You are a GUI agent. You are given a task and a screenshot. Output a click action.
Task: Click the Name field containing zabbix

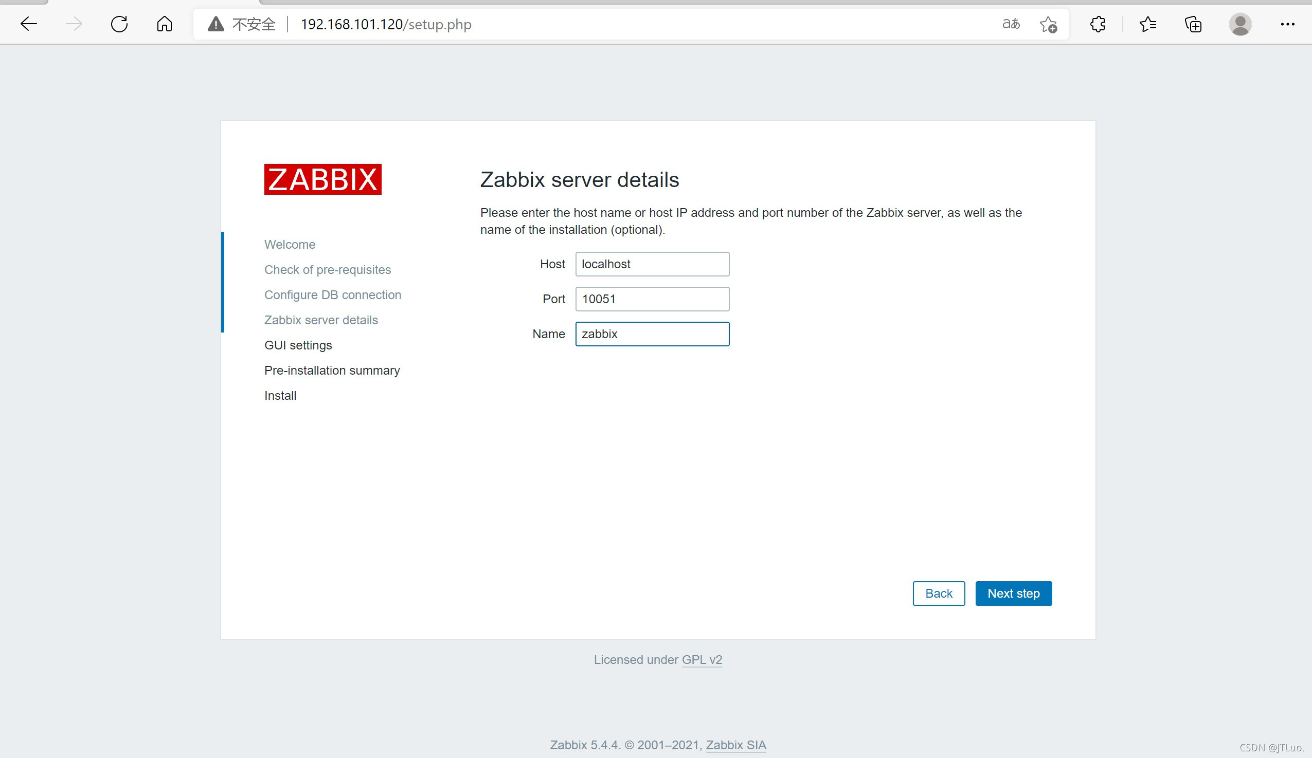pos(652,334)
